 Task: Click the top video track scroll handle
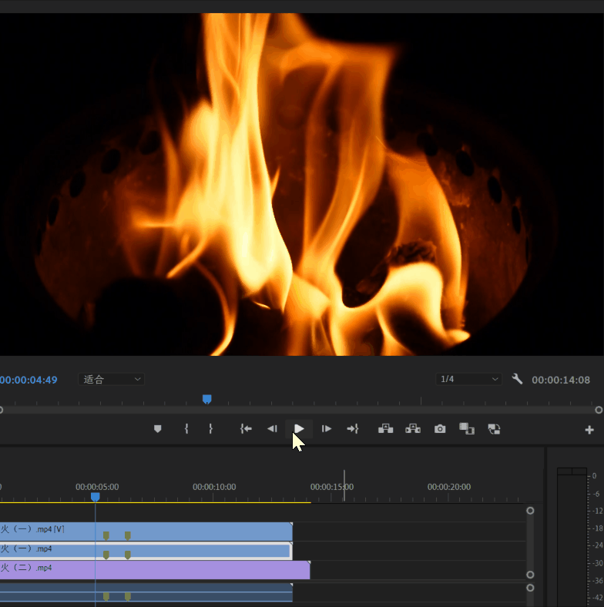tap(531, 511)
